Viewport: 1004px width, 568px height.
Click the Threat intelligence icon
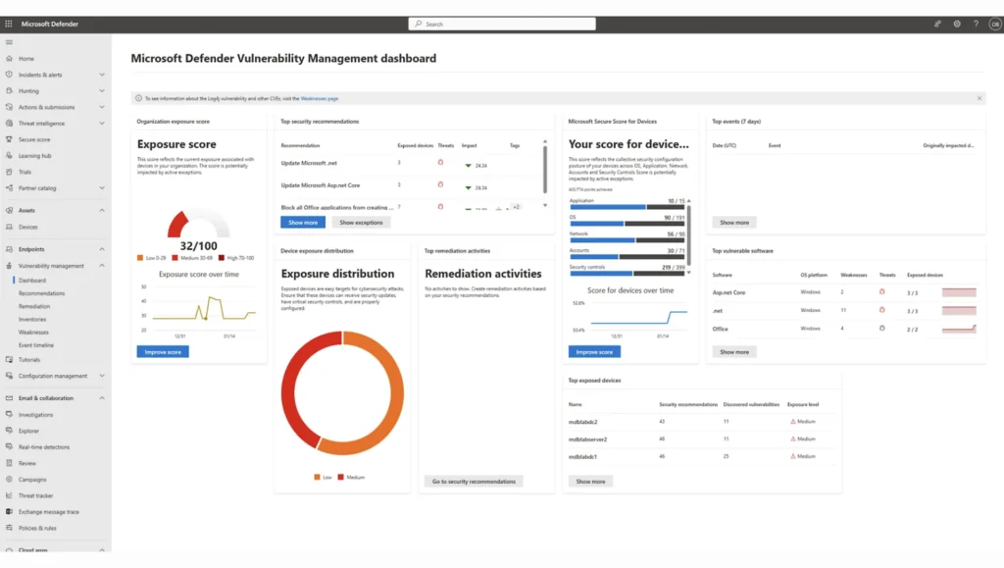[9, 123]
